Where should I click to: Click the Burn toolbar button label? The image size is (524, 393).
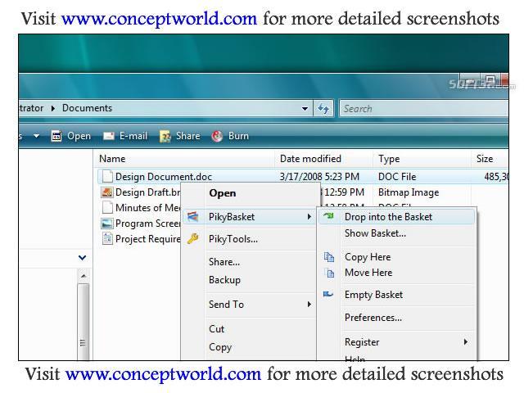[x=238, y=136]
